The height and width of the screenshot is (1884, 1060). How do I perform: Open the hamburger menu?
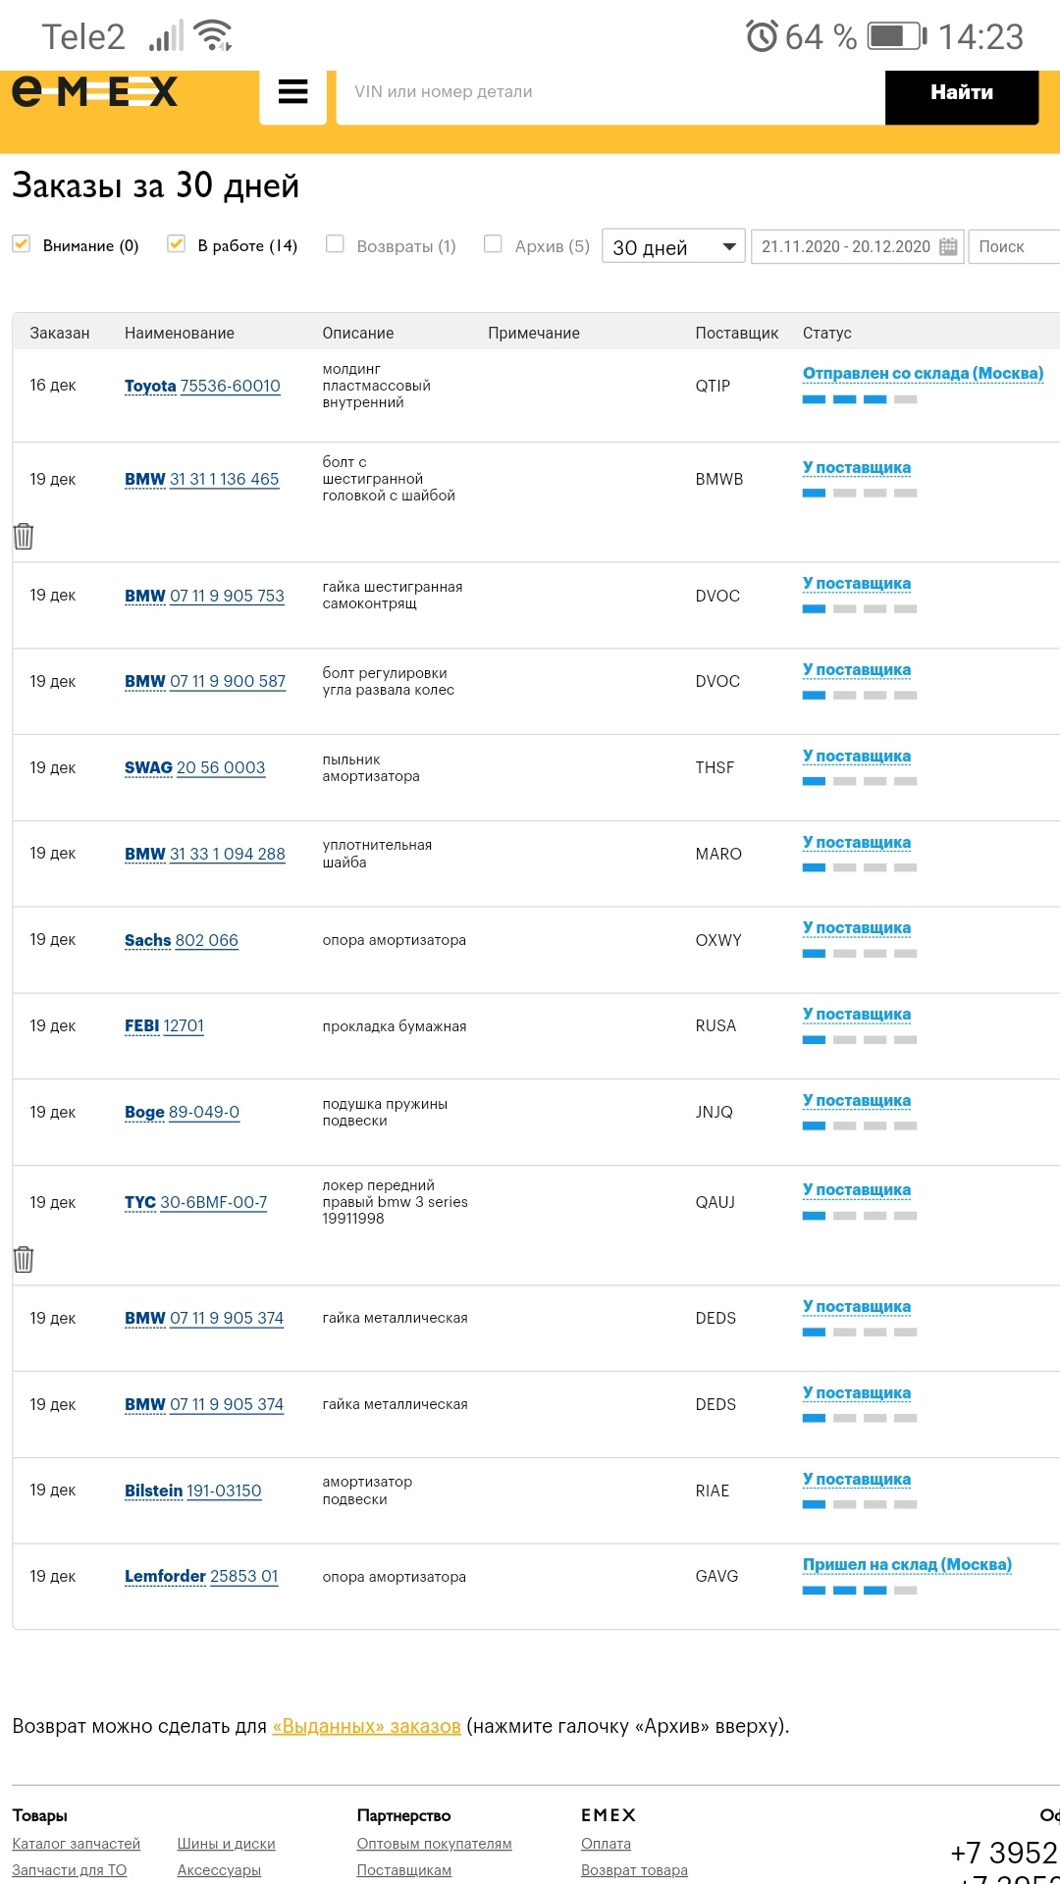coord(292,92)
